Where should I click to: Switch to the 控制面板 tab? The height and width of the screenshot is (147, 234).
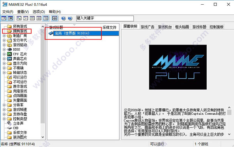coord(216,27)
